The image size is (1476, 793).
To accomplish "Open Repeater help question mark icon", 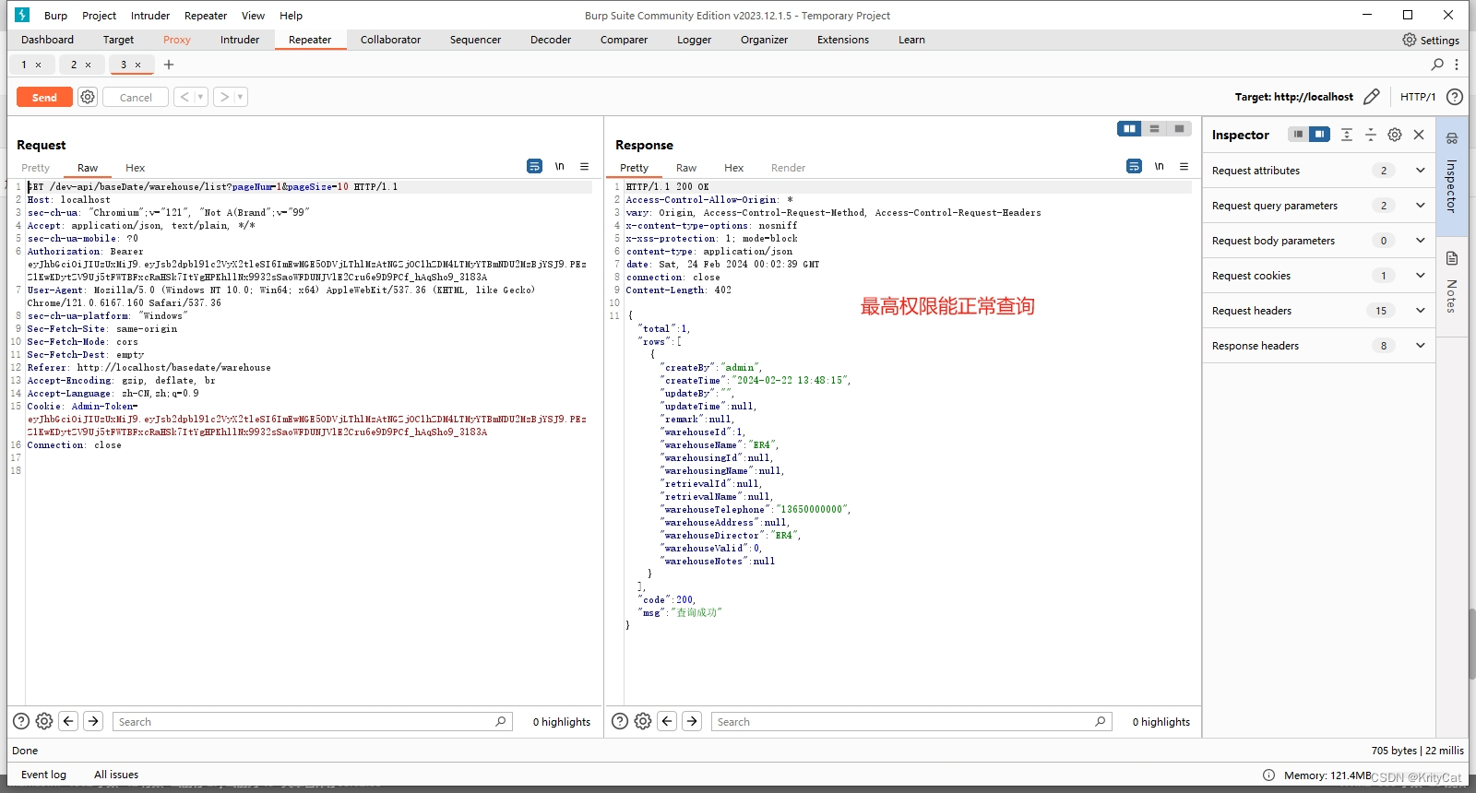I will pyautogui.click(x=1455, y=97).
